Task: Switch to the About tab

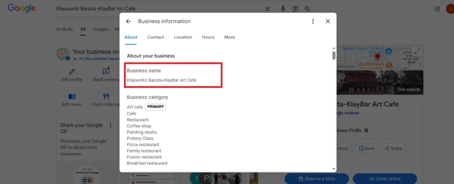Action: 131,37
